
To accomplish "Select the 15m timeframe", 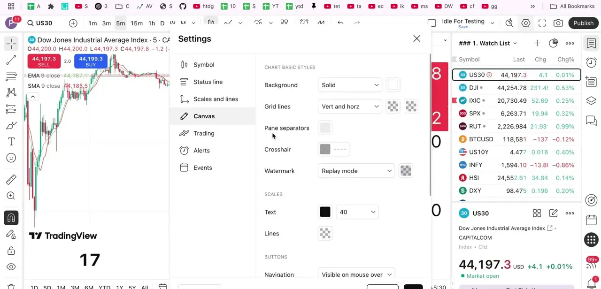I will coord(137,23).
